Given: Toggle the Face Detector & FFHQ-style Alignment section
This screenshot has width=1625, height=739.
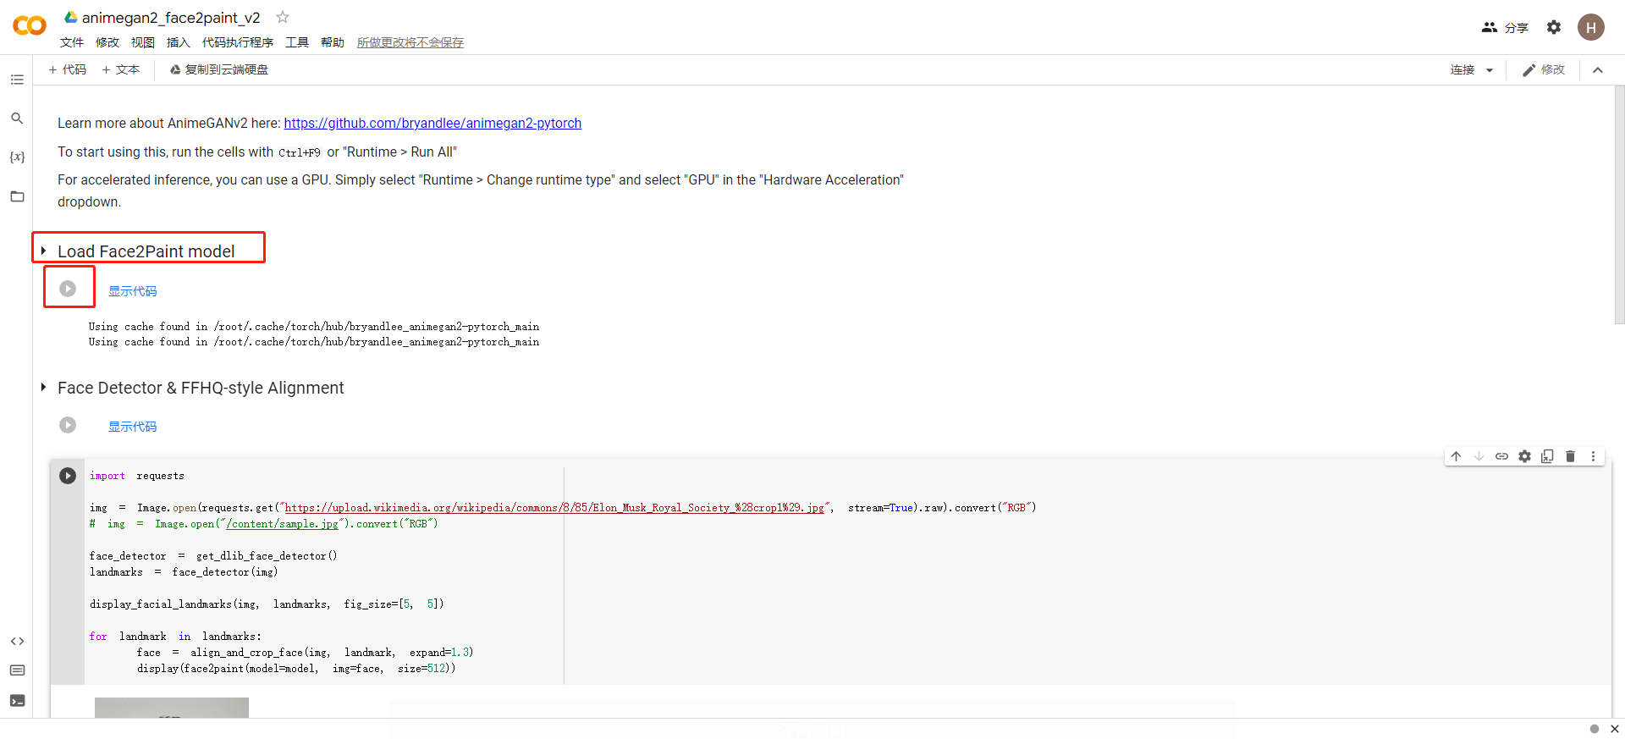Looking at the screenshot, I should pos(43,388).
